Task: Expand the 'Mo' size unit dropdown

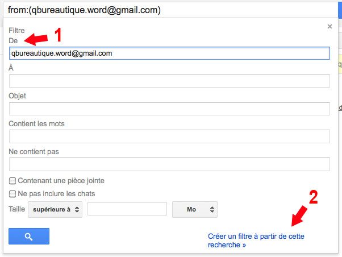Action: (194, 209)
